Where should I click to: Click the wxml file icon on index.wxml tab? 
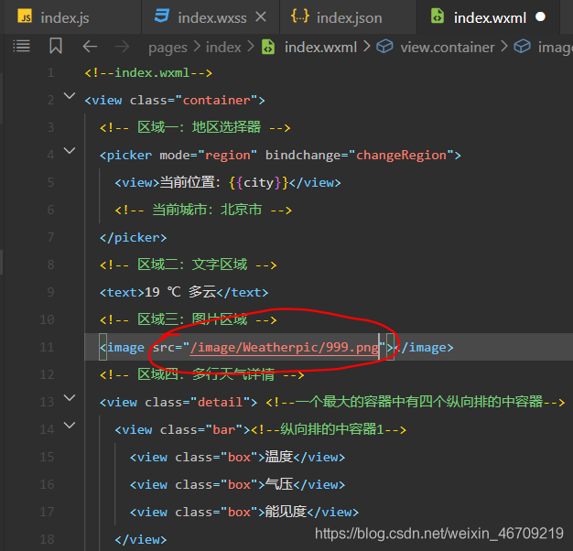437,16
